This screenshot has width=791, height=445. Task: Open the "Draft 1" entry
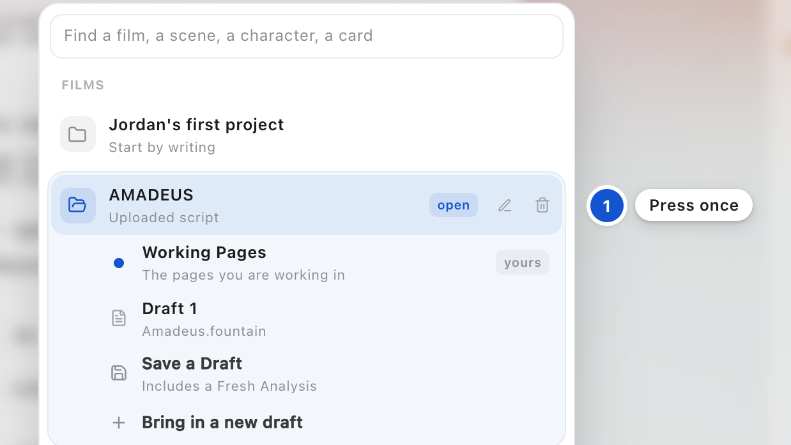(170, 308)
